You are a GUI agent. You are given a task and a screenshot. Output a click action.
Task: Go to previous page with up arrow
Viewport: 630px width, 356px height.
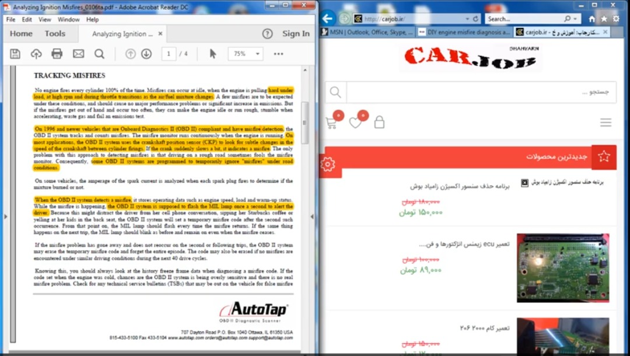130,54
